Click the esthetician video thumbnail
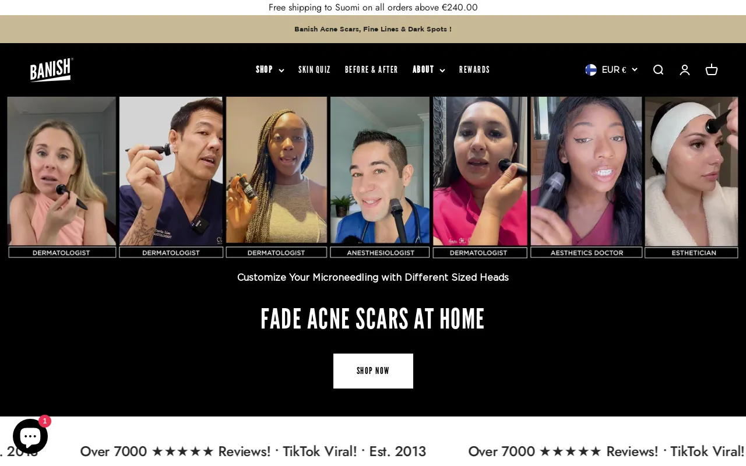 coord(692,177)
